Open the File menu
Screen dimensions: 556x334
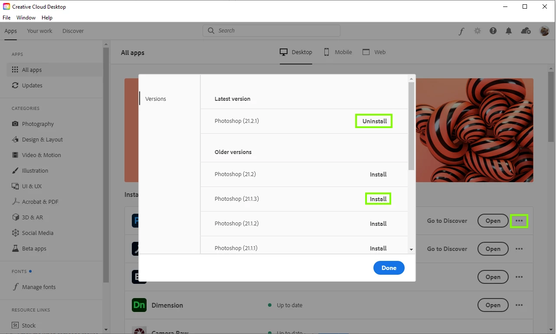point(7,18)
